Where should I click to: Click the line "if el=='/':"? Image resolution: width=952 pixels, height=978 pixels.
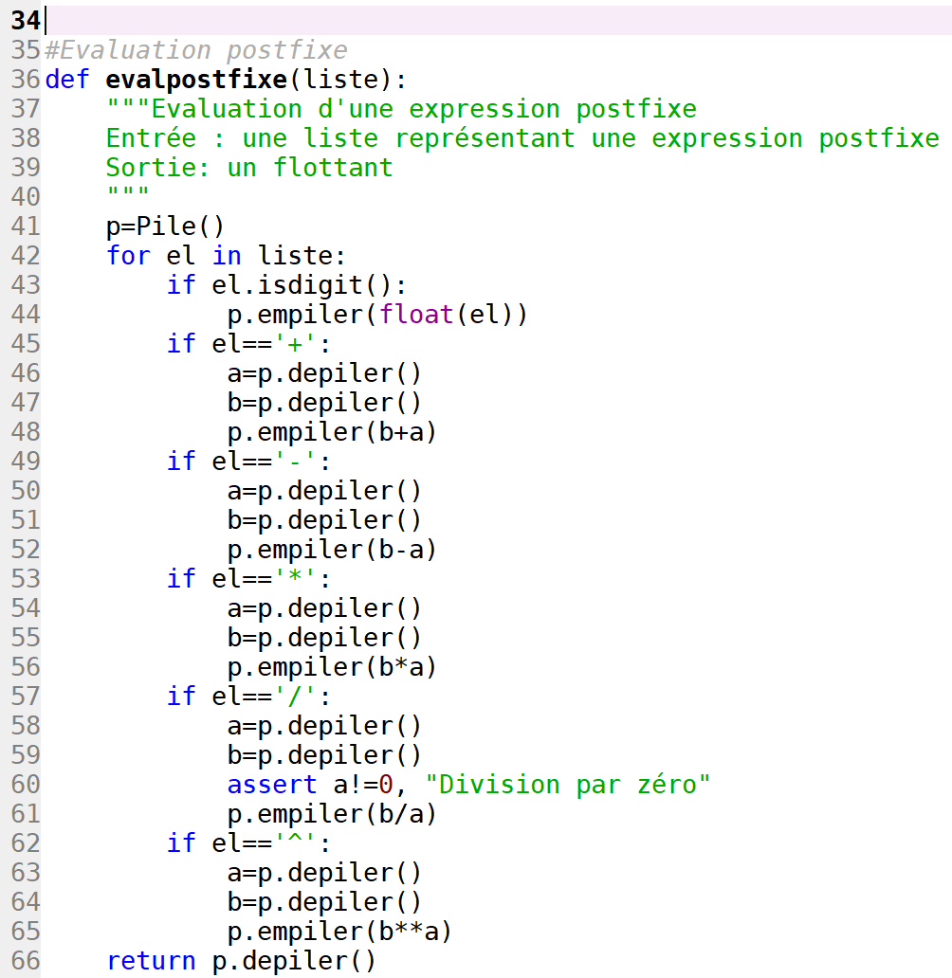tap(248, 697)
